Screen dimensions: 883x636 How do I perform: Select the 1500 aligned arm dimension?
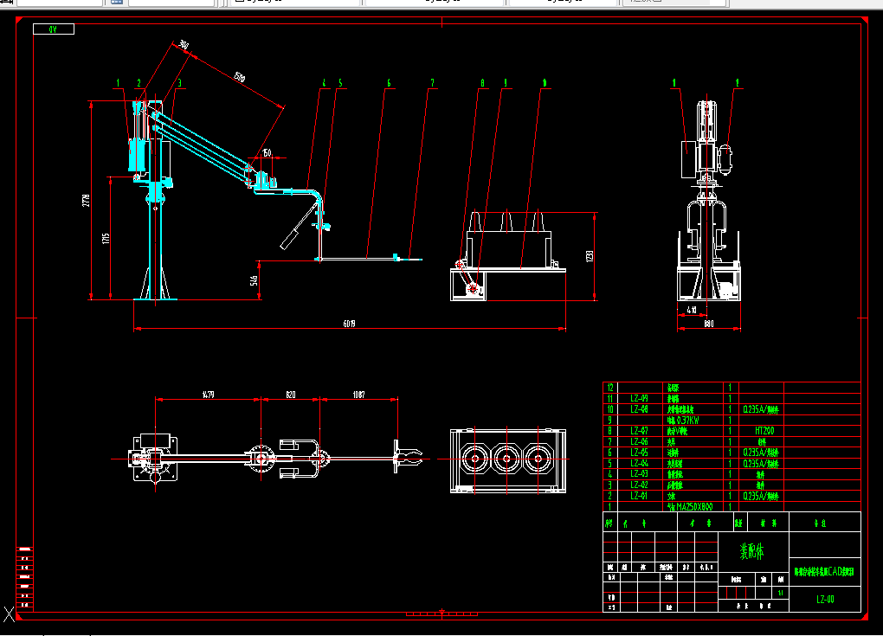point(239,77)
